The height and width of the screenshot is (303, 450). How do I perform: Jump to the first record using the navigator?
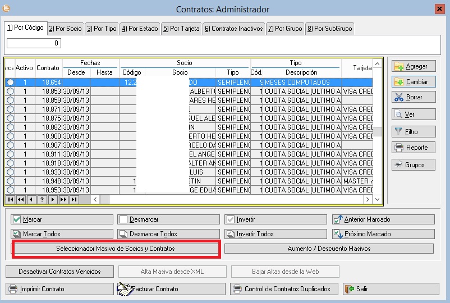pyautogui.click(x=11, y=199)
